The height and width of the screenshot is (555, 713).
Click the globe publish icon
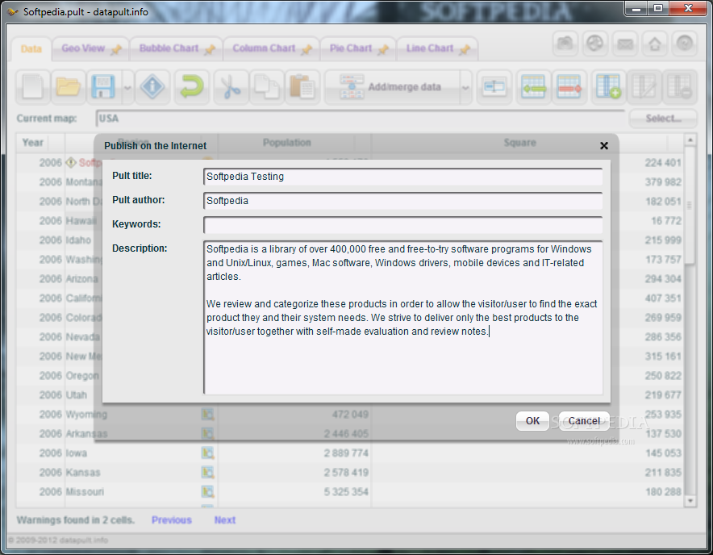tap(594, 44)
